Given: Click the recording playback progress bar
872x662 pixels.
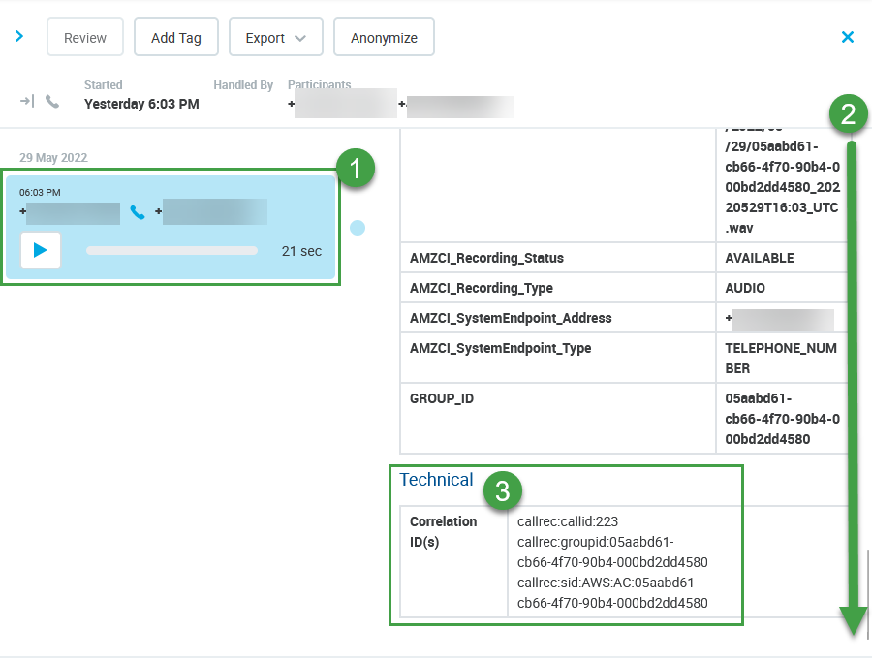Looking at the screenshot, I should tap(171, 250).
